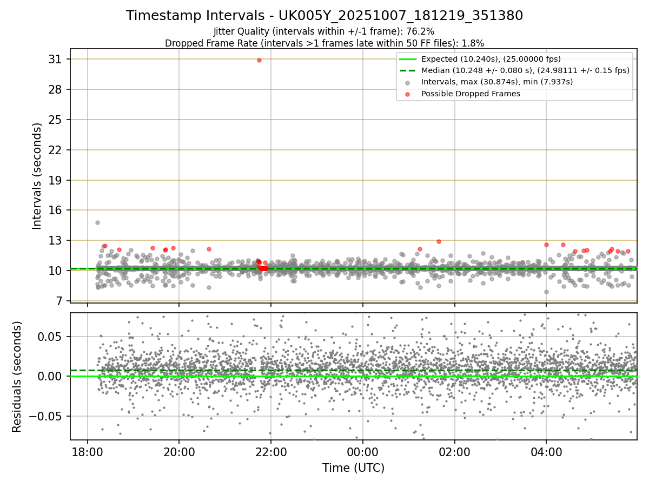The height and width of the screenshot is (487, 649).
Task: Select the red dropped-frame point near 13 seconds before 02:00
Action: [439, 241]
